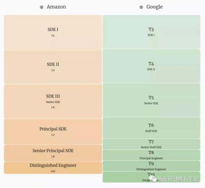Select the Principal SDE L7 block
205x188 pixels.
tap(53, 132)
